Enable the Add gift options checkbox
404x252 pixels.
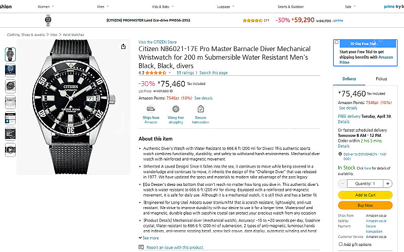(340, 244)
